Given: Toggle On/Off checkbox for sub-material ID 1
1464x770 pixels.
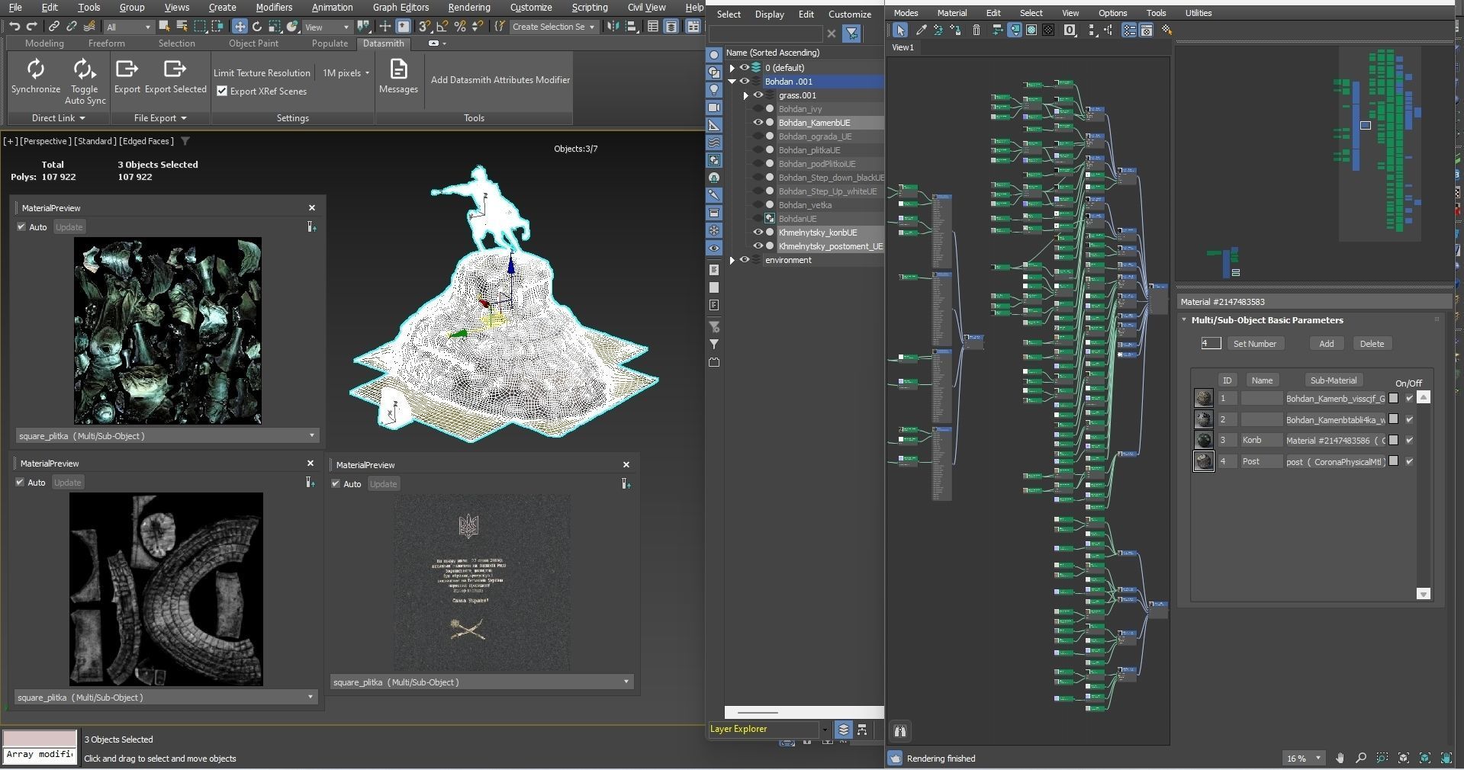Looking at the screenshot, I should point(1409,399).
